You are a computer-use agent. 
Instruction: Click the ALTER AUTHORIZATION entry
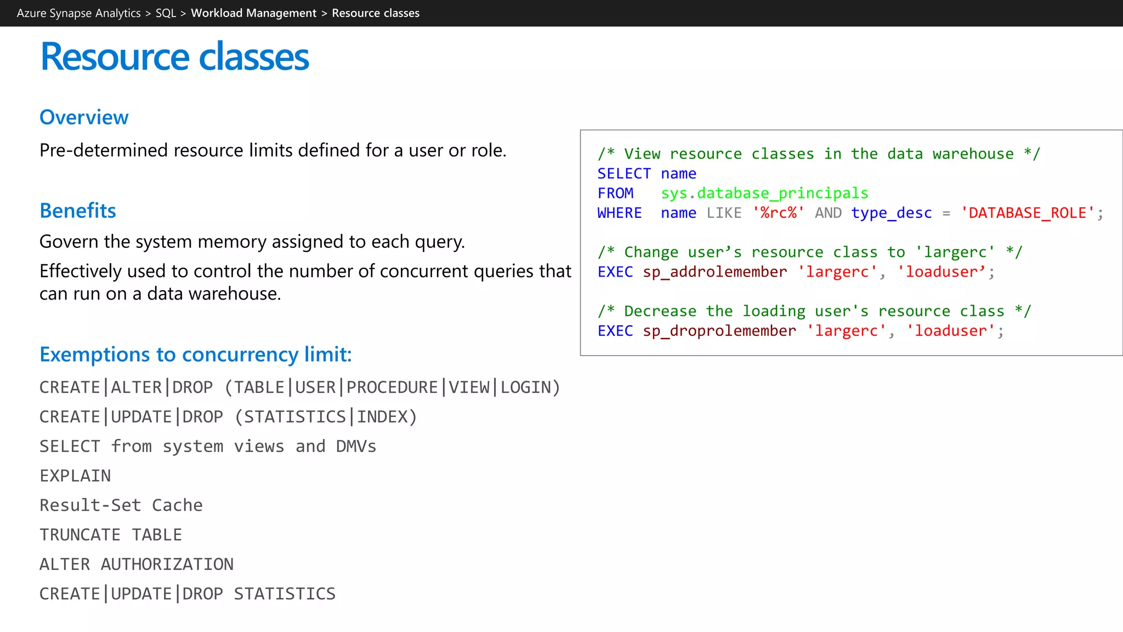coord(137,564)
